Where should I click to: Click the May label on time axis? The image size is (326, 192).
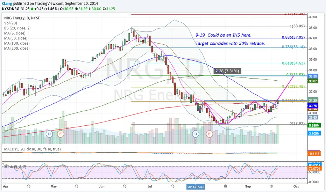point(54,186)
